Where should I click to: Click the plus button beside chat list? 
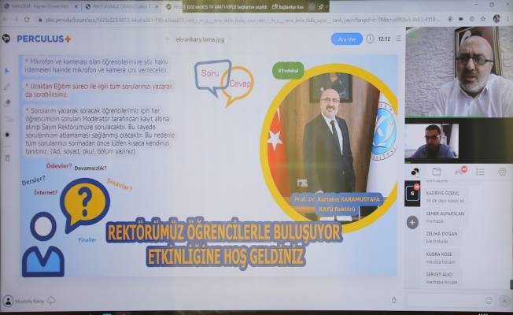pyautogui.click(x=412, y=223)
